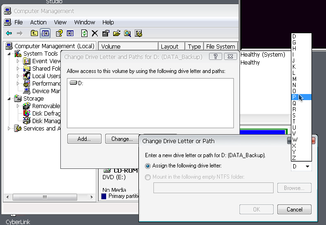Click the console tree horizontal scrollbar thumb
This screenshot has width=326, height=225.
click(45, 197)
